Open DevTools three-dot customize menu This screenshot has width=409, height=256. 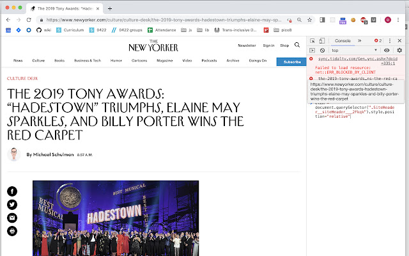click(x=390, y=41)
